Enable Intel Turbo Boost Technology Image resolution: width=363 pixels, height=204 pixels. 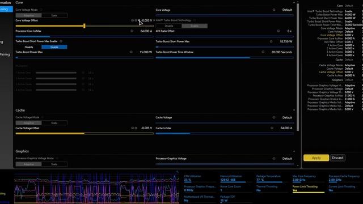(195, 26)
